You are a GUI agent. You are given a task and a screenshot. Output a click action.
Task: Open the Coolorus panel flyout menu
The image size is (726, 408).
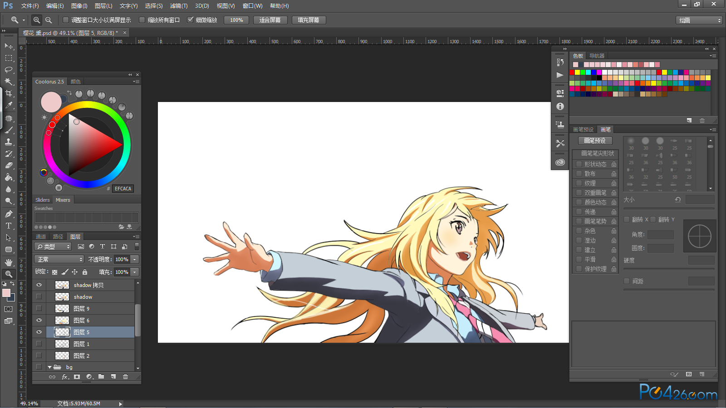pyautogui.click(x=136, y=82)
